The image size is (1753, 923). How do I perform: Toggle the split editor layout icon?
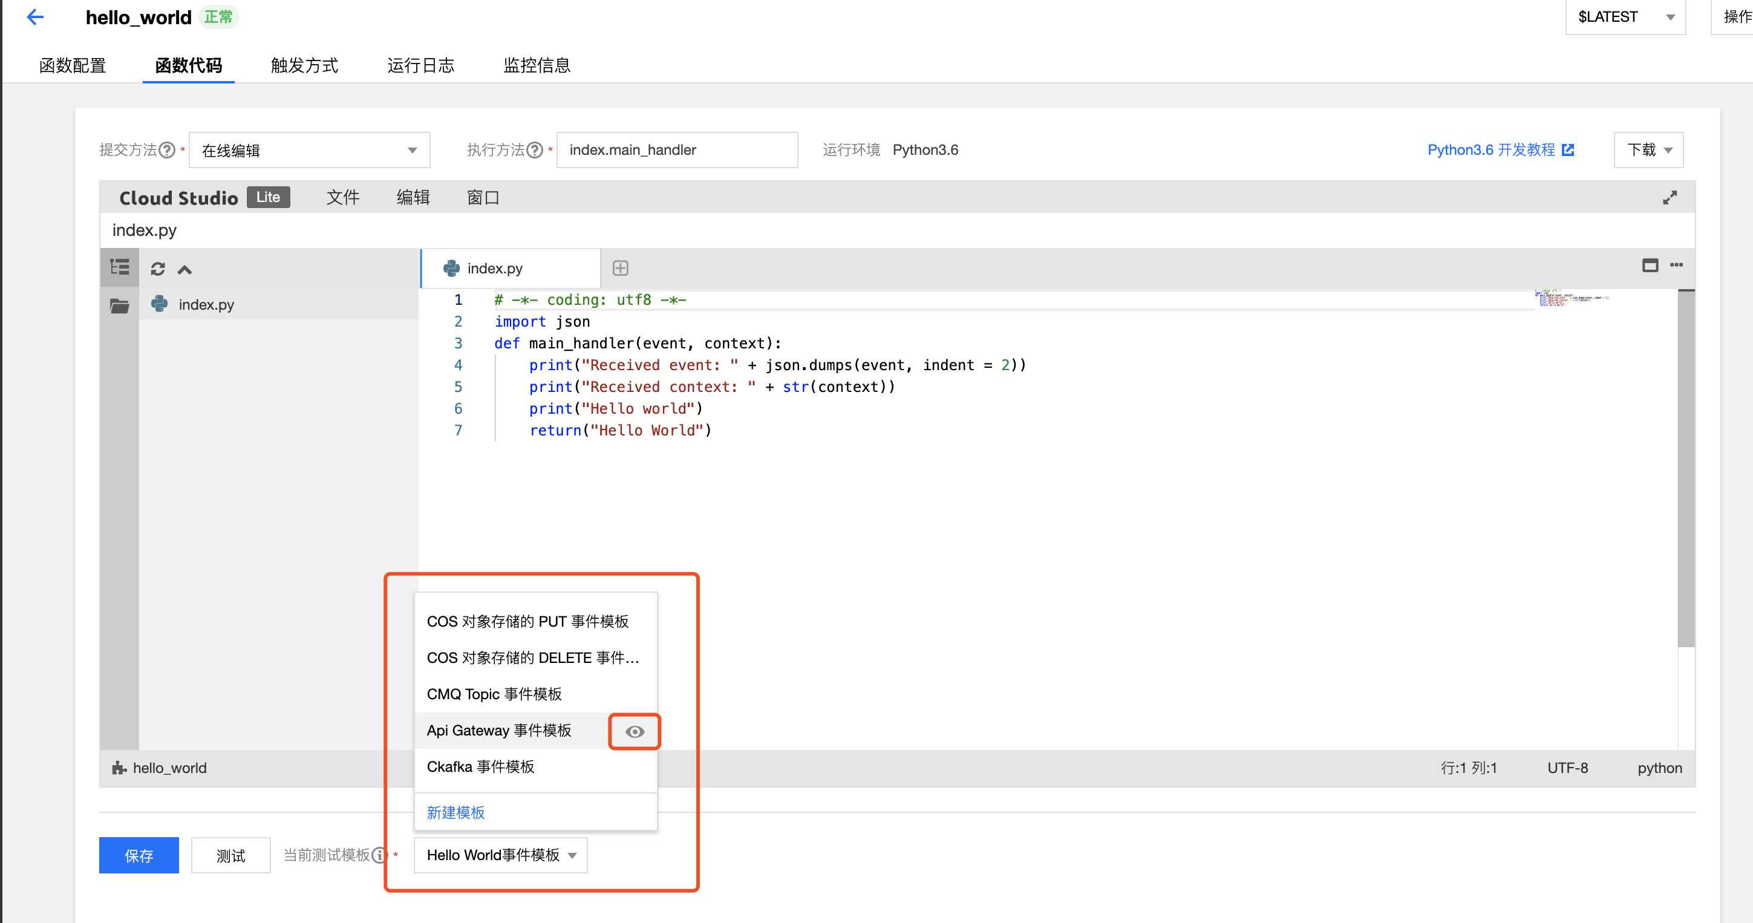click(x=1650, y=266)
